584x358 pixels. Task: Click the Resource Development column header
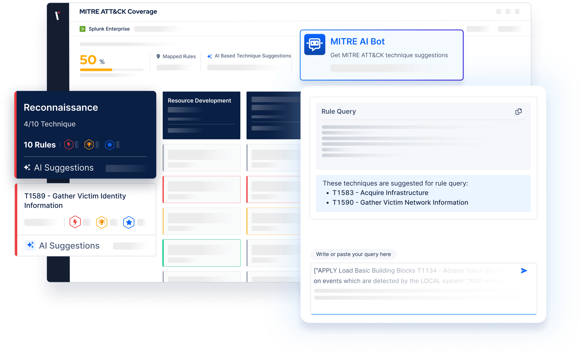(200, 100)
